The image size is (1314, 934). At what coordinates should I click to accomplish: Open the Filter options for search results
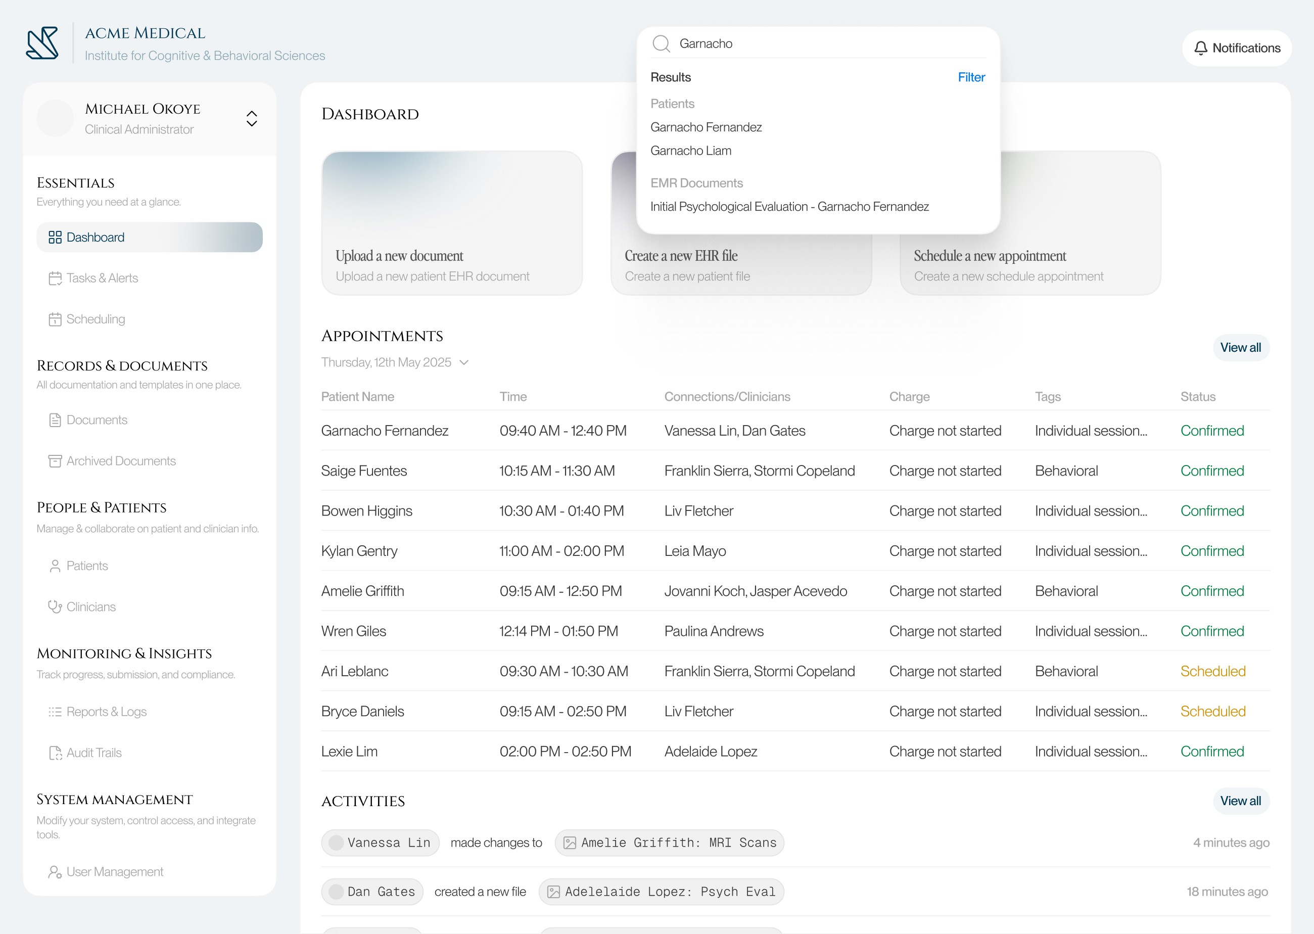tap(971, 77)
